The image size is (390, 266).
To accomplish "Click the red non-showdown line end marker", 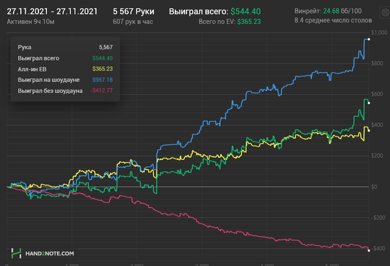I will click(369, 250).
